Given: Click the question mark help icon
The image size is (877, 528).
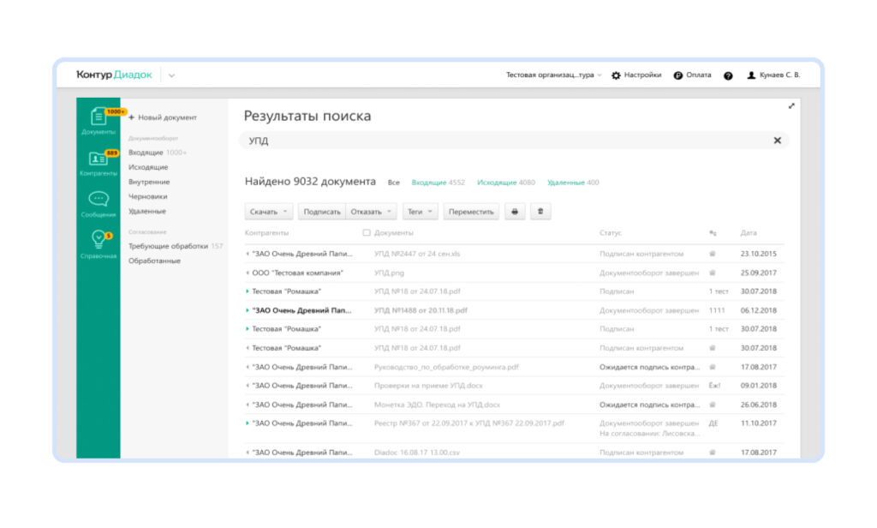Looking at the screenshot, I should tap(729, 75).
